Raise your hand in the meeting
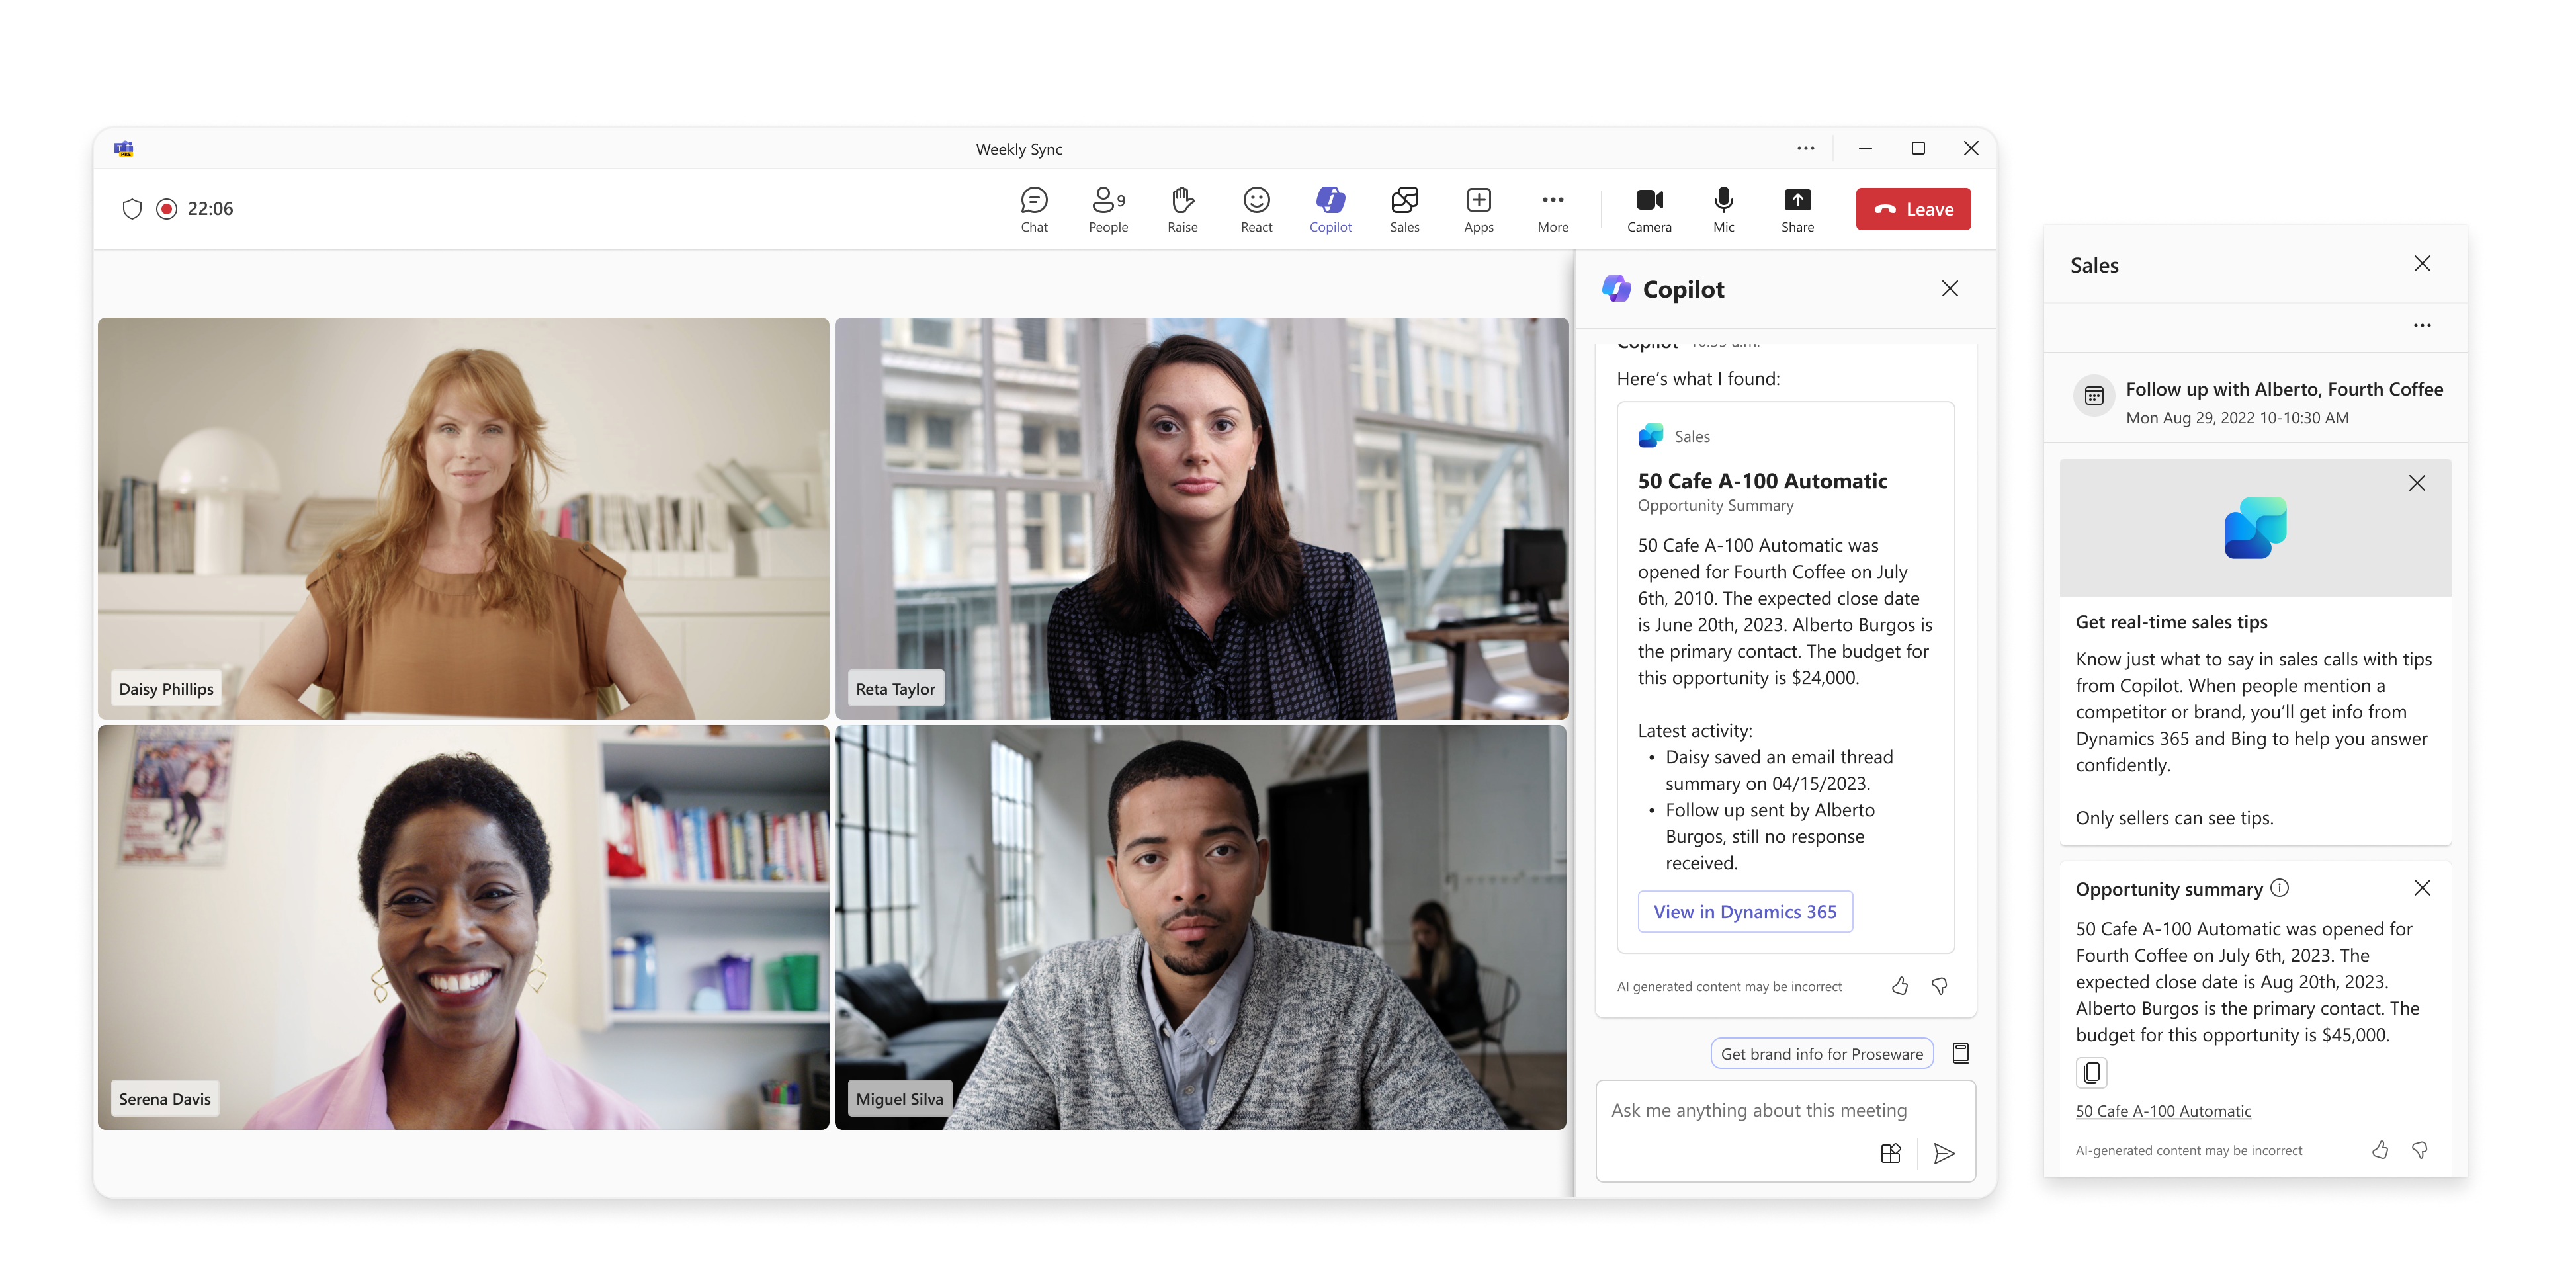 (x=1182, y=209)
